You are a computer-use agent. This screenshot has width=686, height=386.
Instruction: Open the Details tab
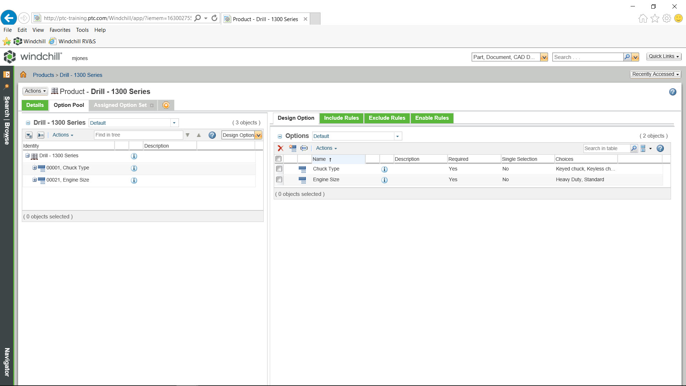(x=35, y=105)
